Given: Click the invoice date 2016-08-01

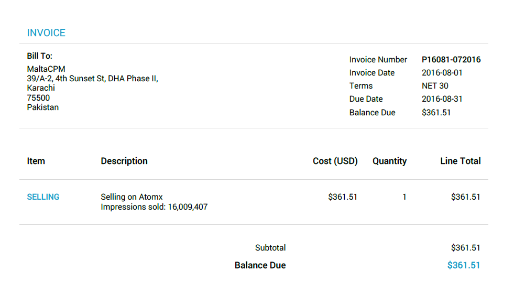Looking at the screenshot, I should point(442,73).
